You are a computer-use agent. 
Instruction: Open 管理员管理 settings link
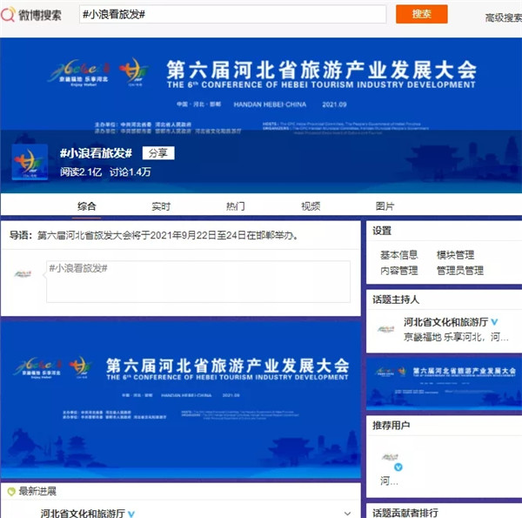click(x=459, y=270)
